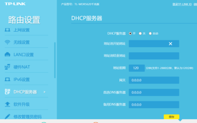This screenshot has width=197, height=123.
Task: Click the TP-LINK logo
Action: (15, 4)
